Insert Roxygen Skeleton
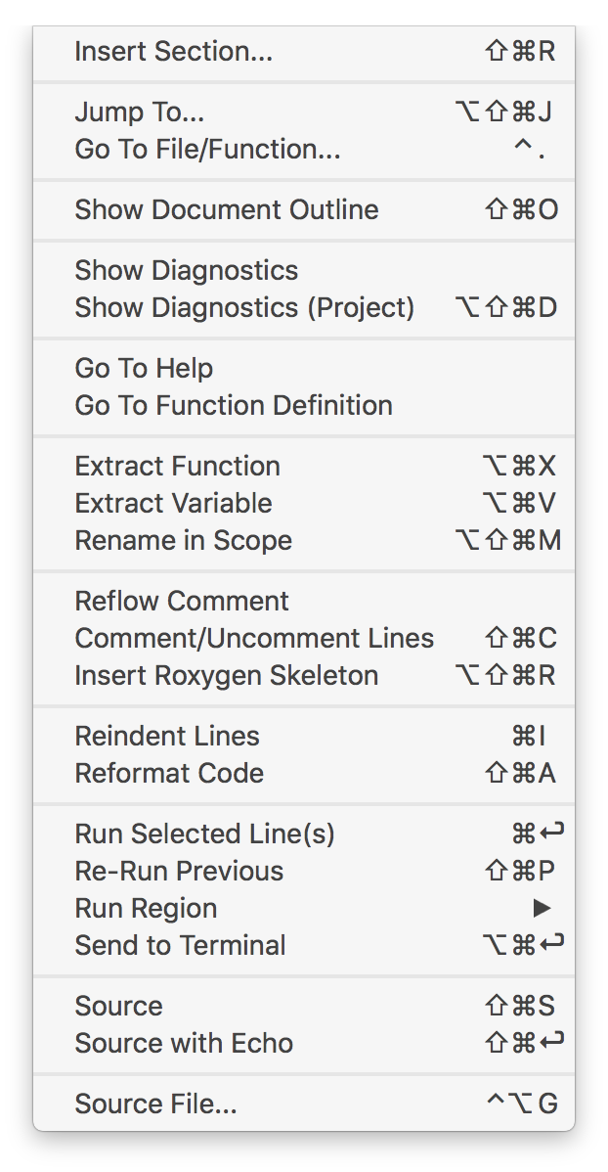Screen dimensions: 608x1172 point(304,676)
